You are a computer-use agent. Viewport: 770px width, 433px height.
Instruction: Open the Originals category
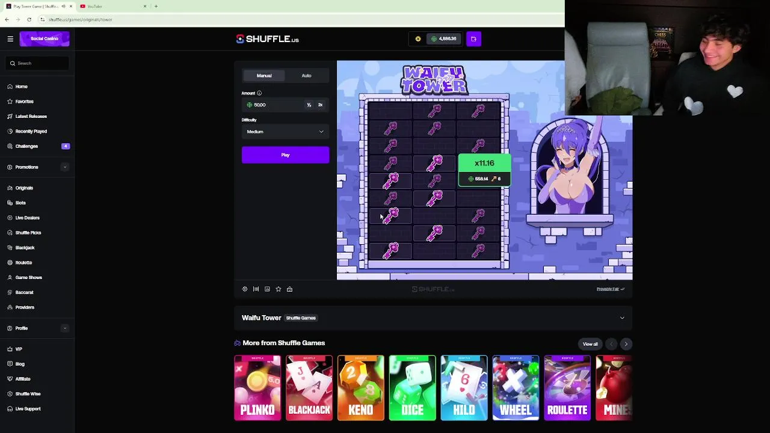[24, 188]
